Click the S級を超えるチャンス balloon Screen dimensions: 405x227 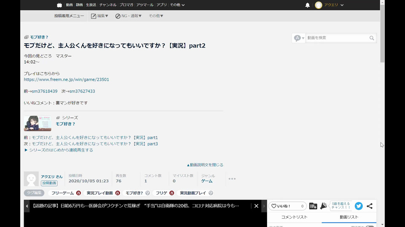(341, 206)
